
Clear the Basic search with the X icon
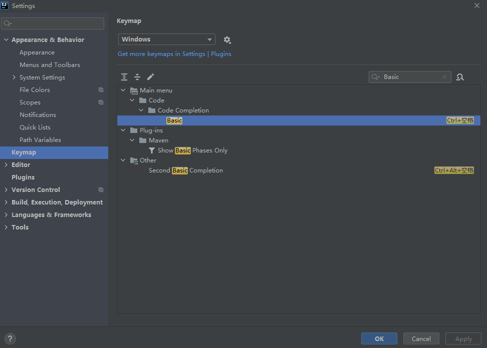(444, 77)
